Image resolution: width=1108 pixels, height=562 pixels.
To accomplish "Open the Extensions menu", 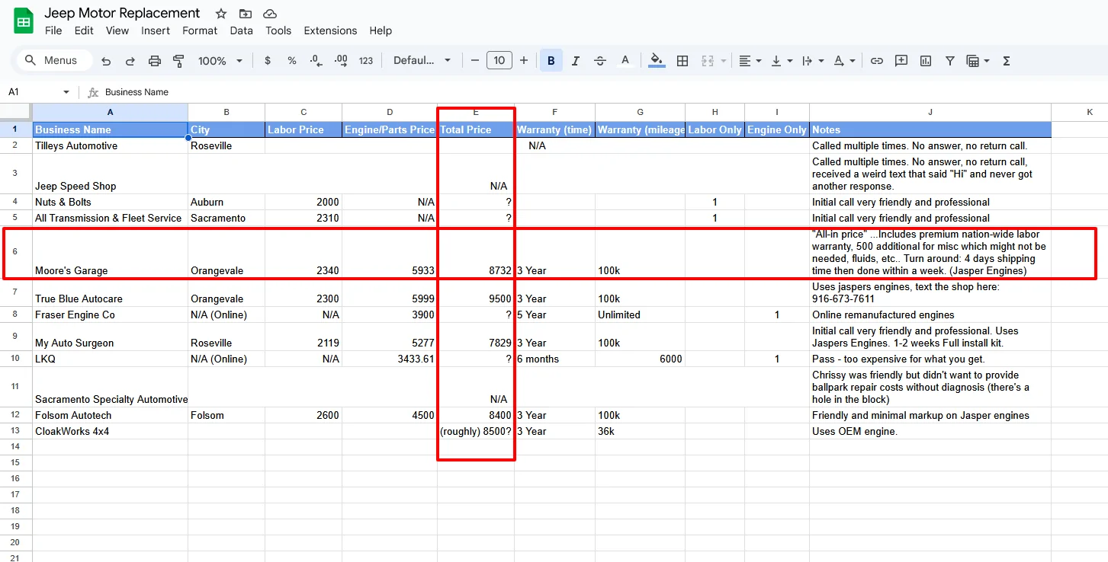I will pos(330,30).
